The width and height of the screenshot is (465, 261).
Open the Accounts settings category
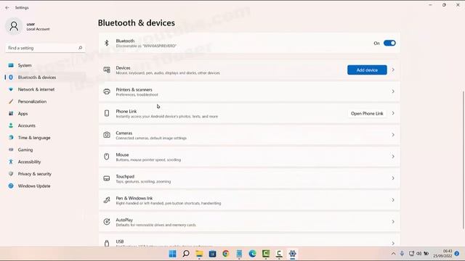[x=44, y=125]
